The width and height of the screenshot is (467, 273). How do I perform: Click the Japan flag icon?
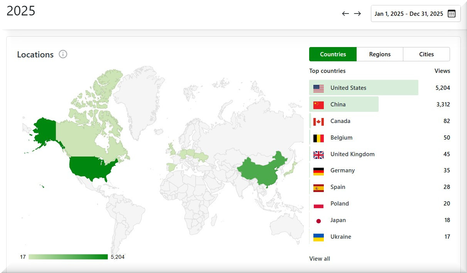pos(318,221)
